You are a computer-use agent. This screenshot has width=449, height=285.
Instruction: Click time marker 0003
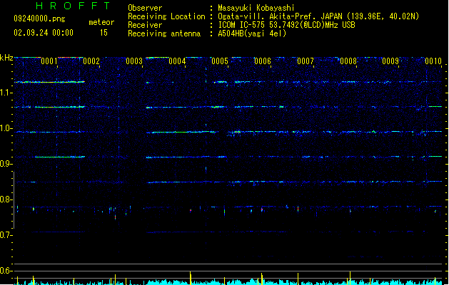[134, 61]
